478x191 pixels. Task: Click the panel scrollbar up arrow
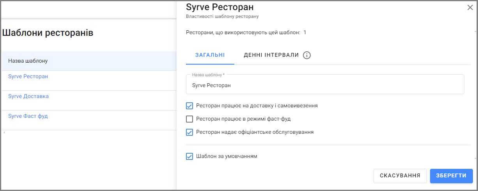click(x=475, y=31)
